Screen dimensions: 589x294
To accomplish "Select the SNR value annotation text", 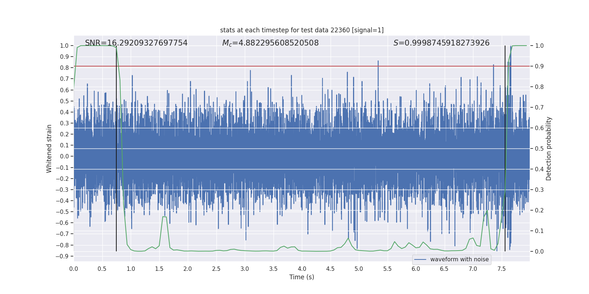I will [136, 43].
